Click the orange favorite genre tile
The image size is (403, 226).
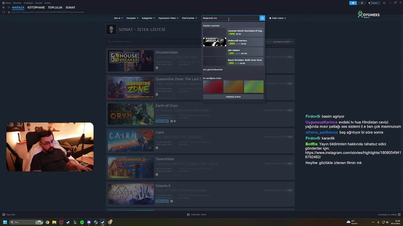233,87
